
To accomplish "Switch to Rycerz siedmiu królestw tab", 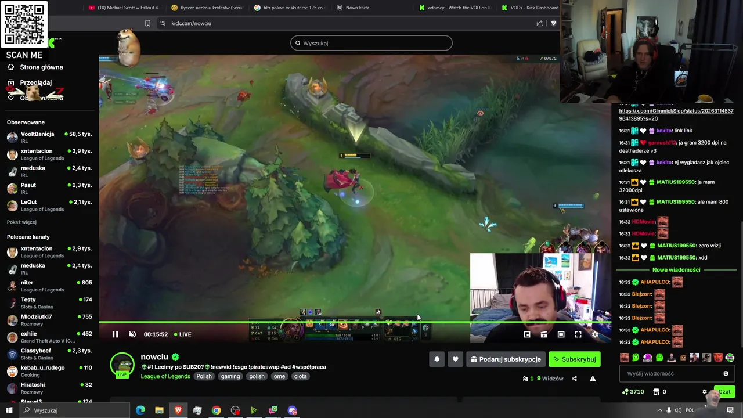I will coord(207,8).
